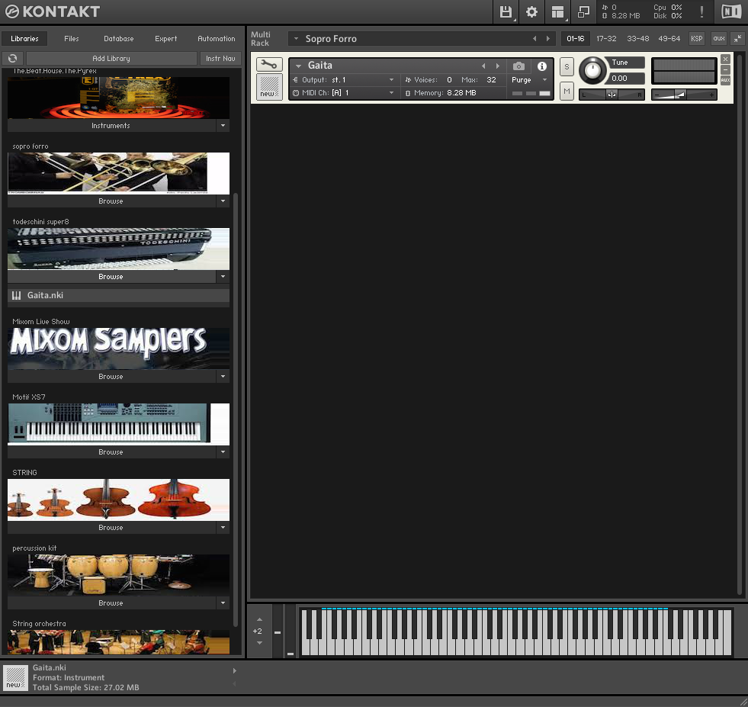The width and height of the screenshot is (748, 707).
Task: Click the save/load disk icon
Action: coord(506,12)
